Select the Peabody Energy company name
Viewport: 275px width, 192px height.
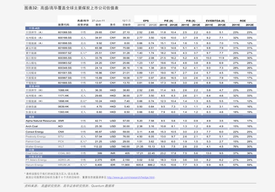click(x=35, y=136)
